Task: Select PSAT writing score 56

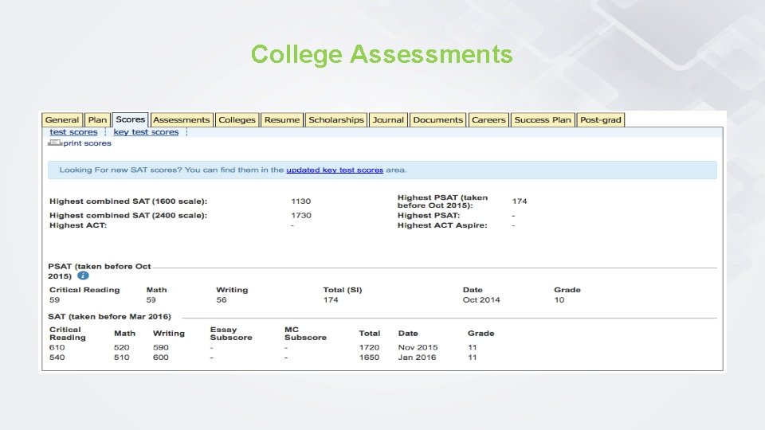Action: click(x=222, y=300)
